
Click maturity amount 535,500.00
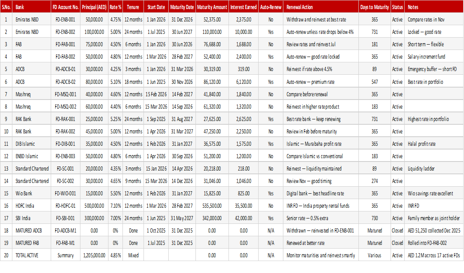pos(212,206)
